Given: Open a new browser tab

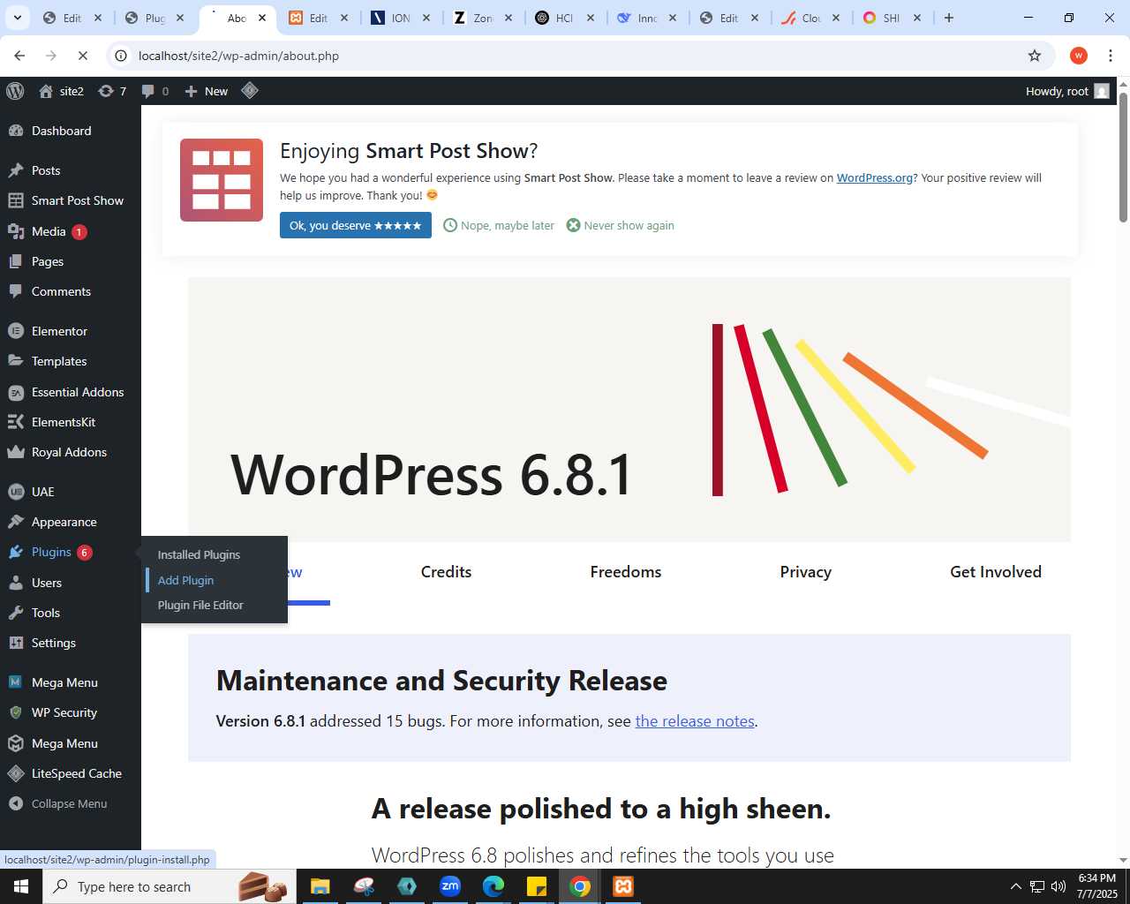Looking at the screenshot, I should 949,18.
